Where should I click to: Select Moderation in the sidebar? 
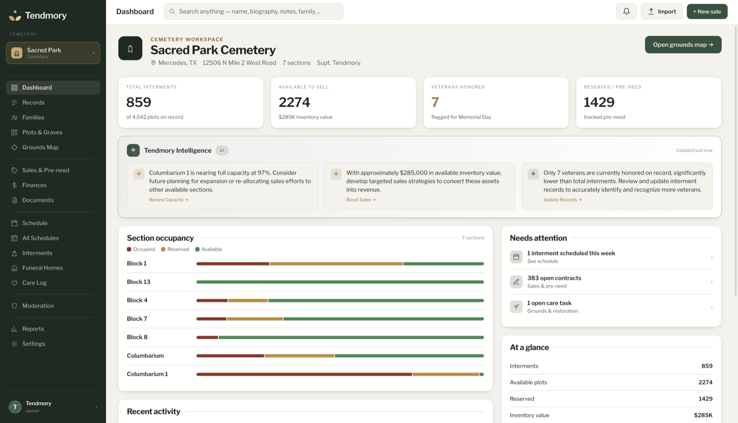click(53, 306)
